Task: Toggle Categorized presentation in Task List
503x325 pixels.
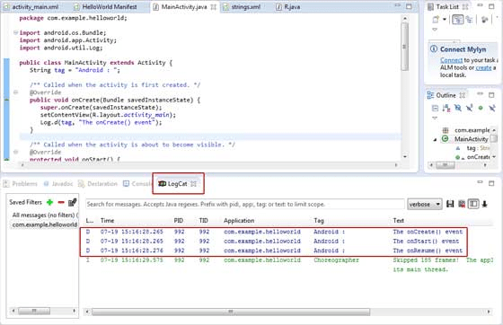Action: [458, 20]
